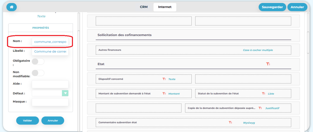Click Valider in the properties panel
The image size is (313, 132).
click(x=27, y=120)
